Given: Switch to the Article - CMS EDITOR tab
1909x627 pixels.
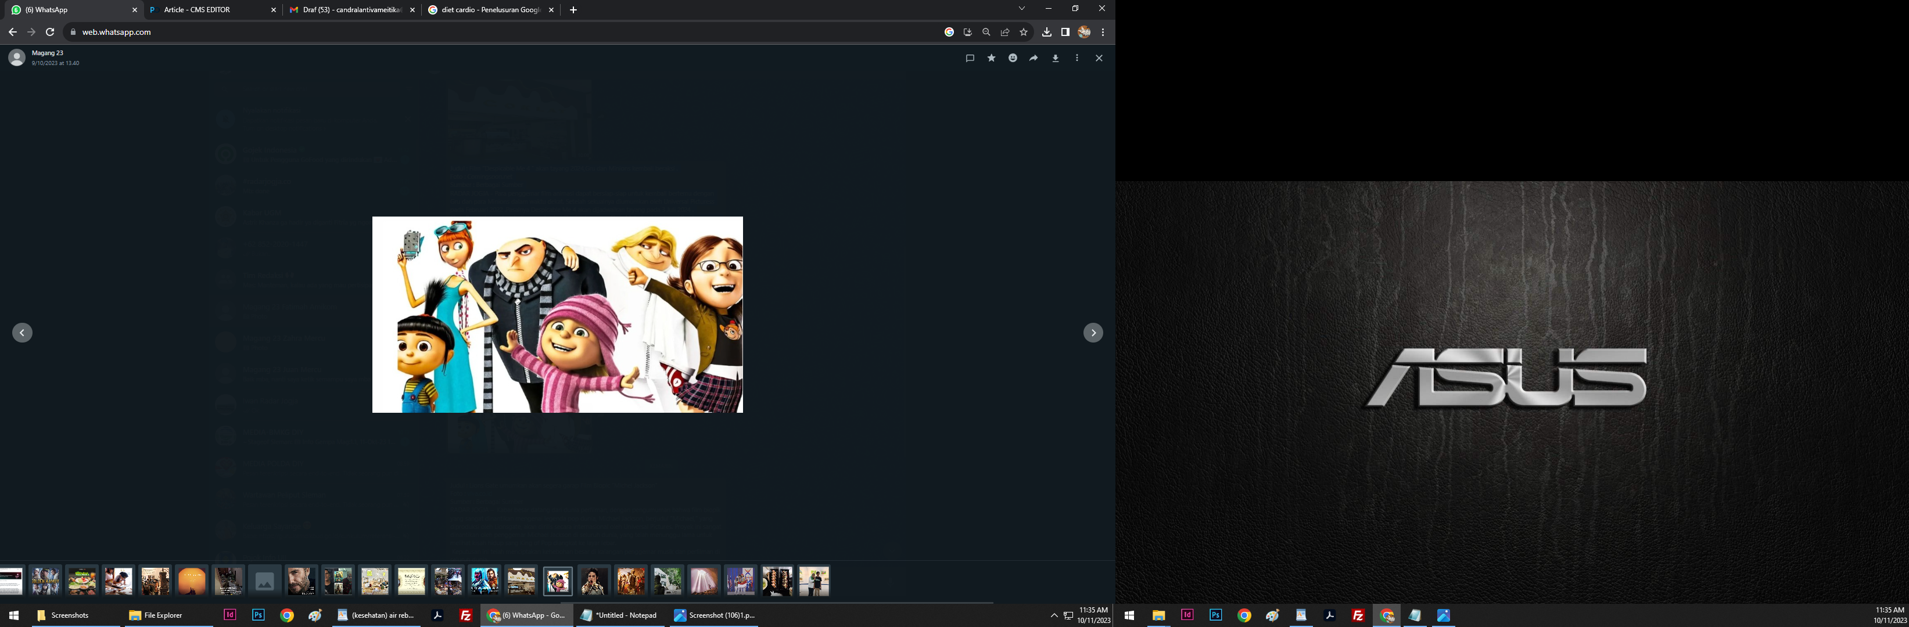Looking at the screenshot, I should [x=212, y=10].
